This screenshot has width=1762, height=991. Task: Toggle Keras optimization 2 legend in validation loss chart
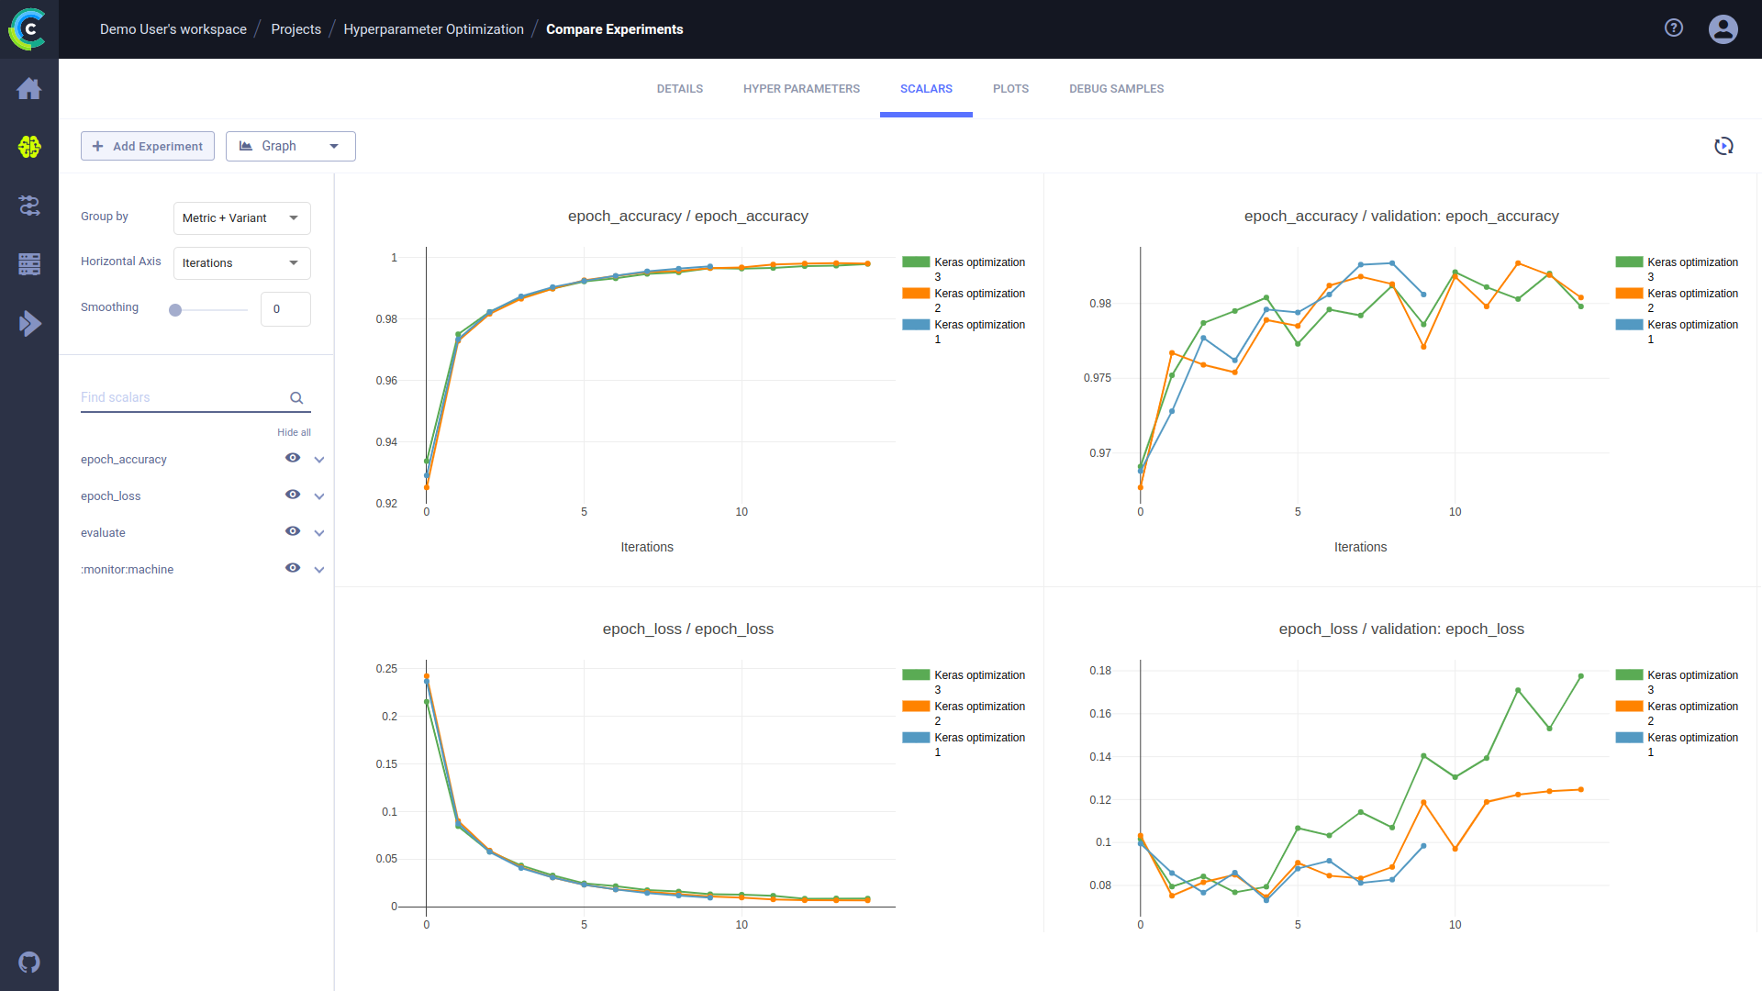[x=1677, y=713]
